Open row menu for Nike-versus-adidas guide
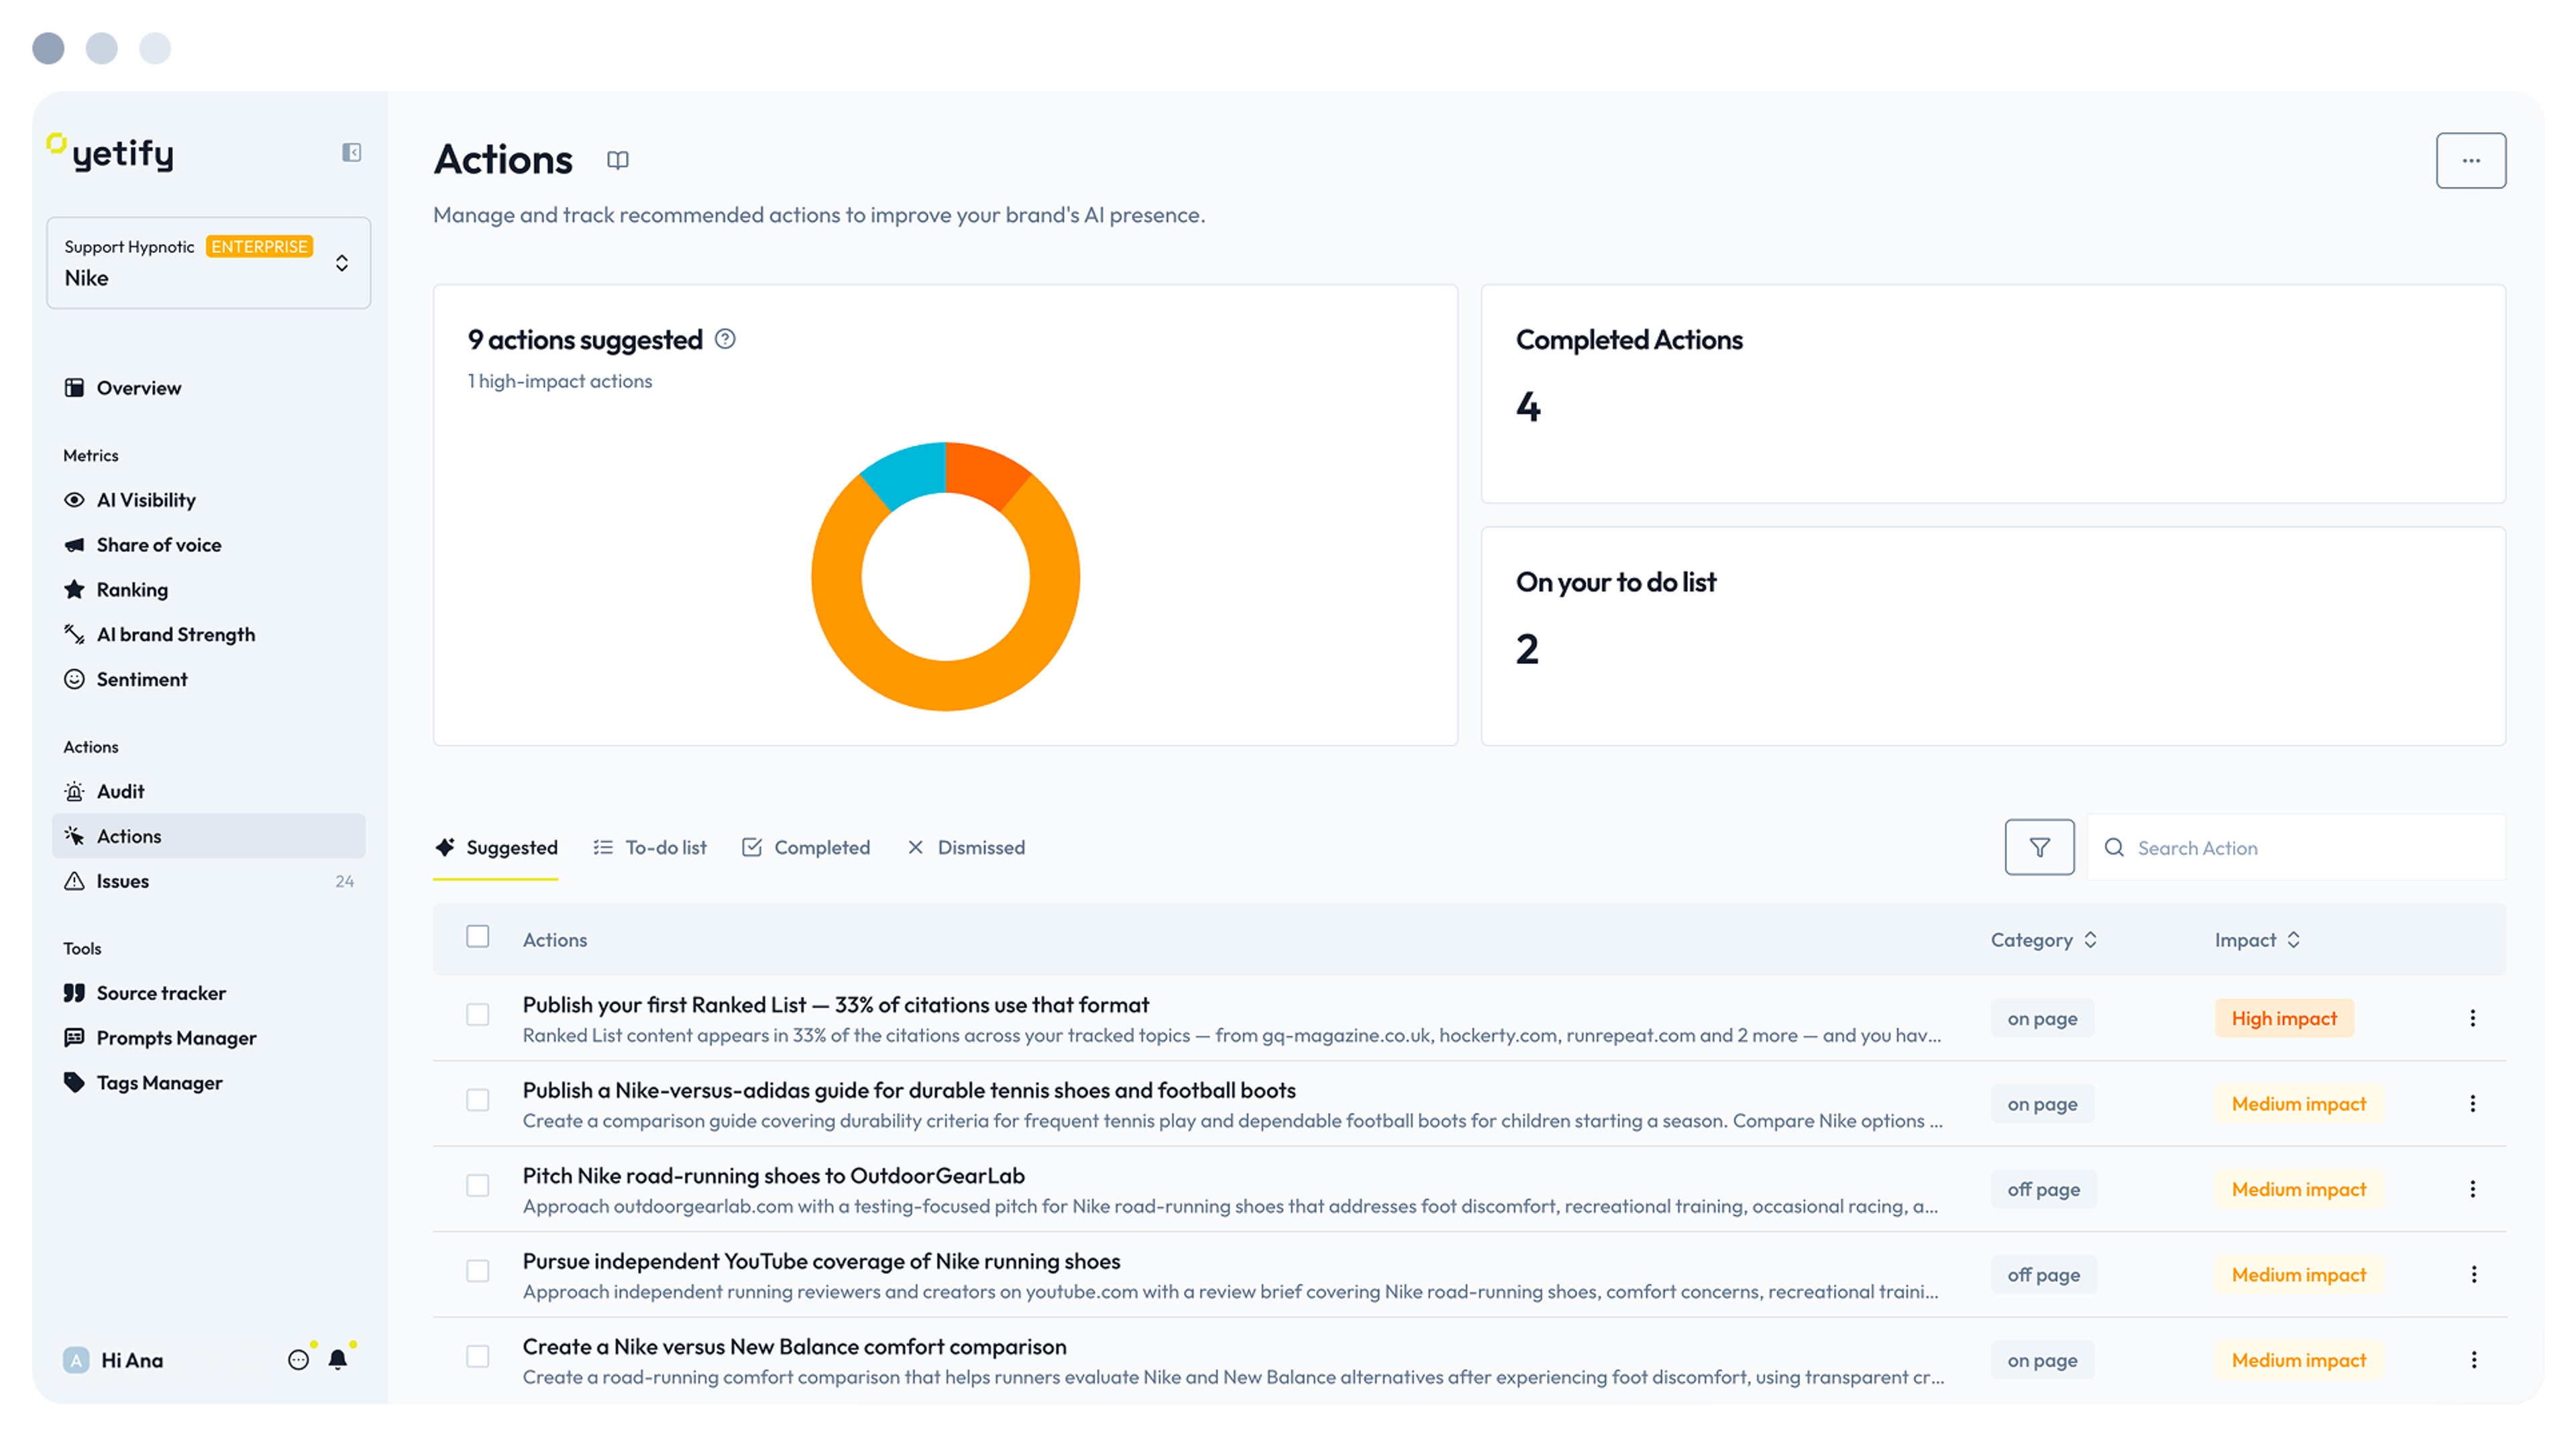This screenshot has height=1436, width=2576. coord(2472,1103)
